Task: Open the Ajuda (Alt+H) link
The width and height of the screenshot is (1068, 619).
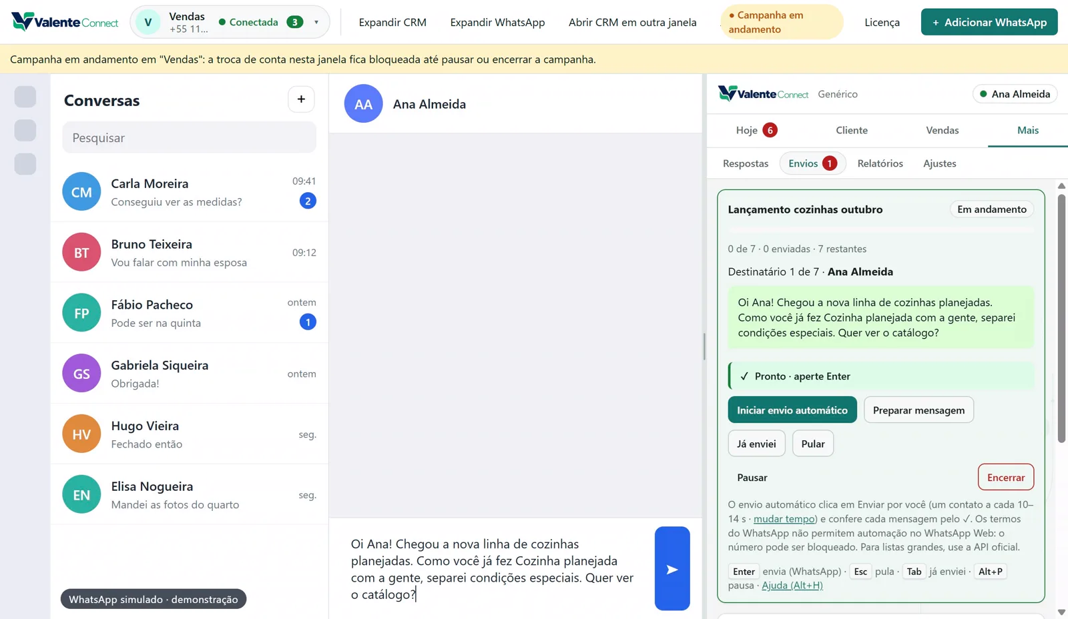Action: [792, 586]
